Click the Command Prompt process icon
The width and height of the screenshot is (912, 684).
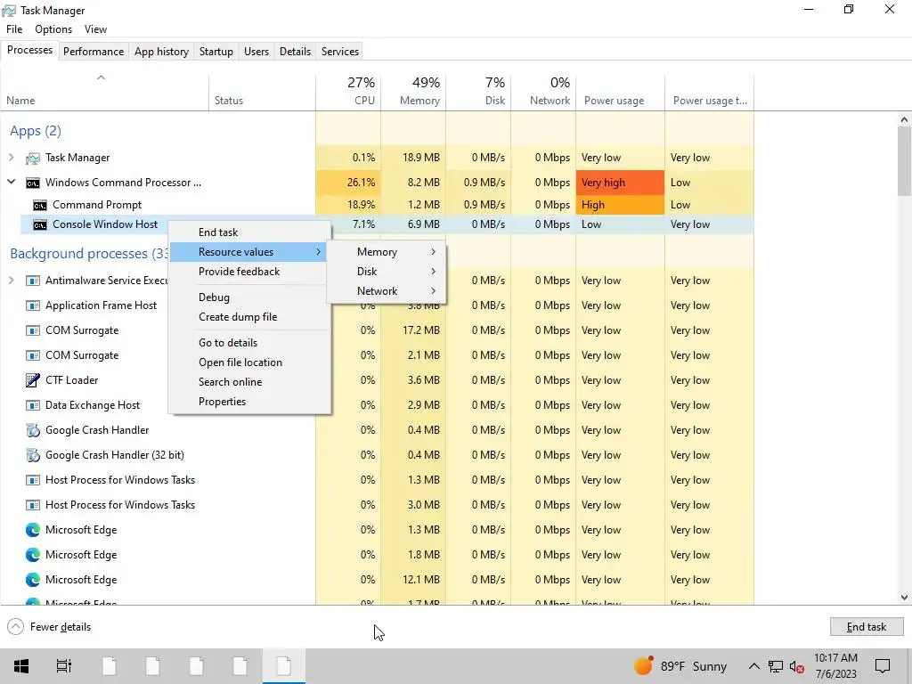coord(39,205)
